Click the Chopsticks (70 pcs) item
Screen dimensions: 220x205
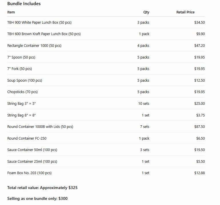[23, 92]
